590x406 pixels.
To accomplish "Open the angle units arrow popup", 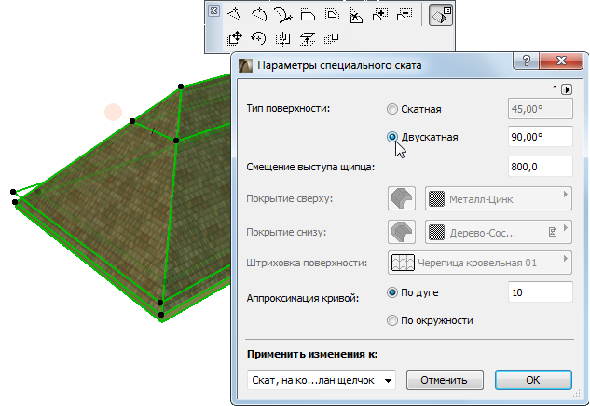I will pos(567,89).
